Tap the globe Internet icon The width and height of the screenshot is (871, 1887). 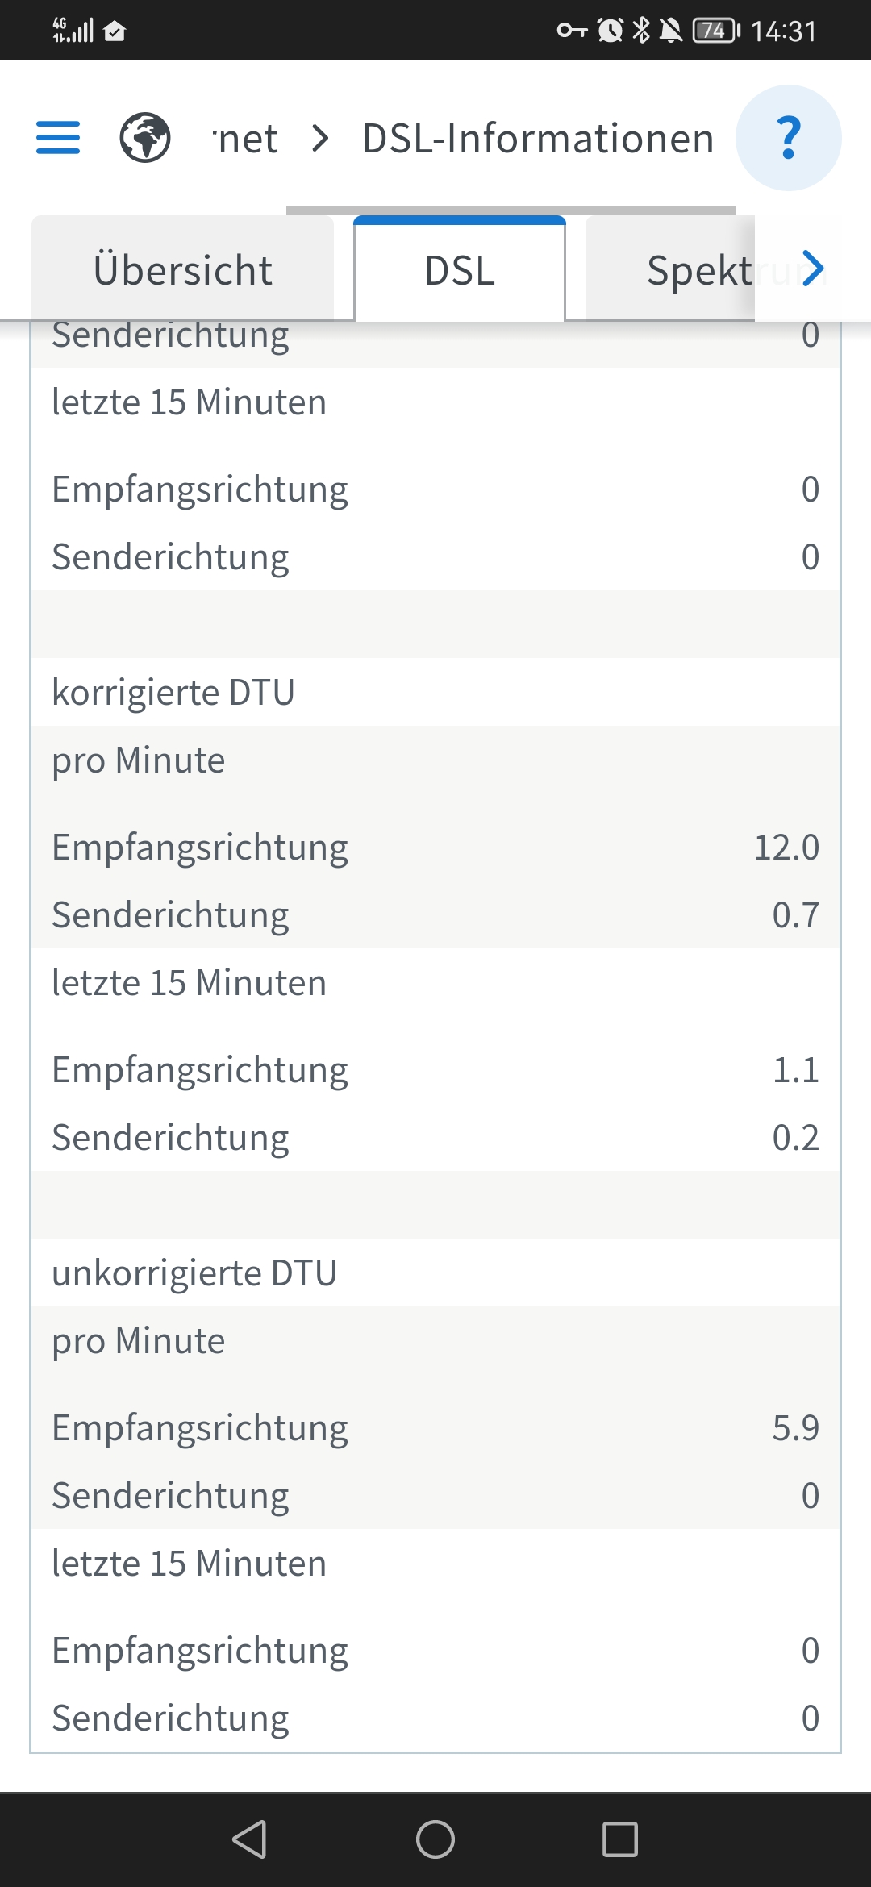coord(145,137)
